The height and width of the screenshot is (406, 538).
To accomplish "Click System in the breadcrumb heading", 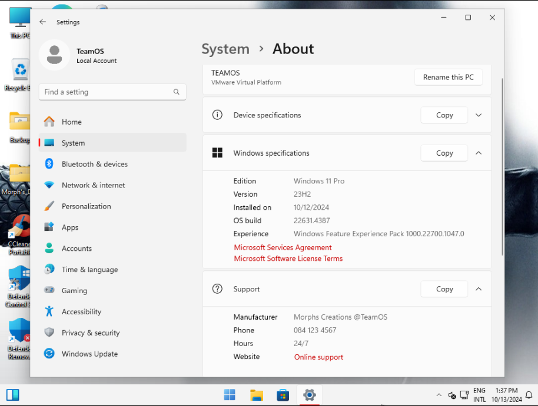I will pos(225,49).
